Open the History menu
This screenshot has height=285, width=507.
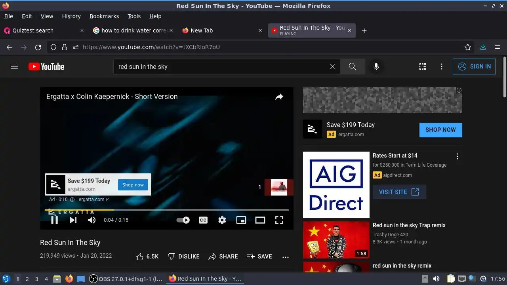coord(71,16)
